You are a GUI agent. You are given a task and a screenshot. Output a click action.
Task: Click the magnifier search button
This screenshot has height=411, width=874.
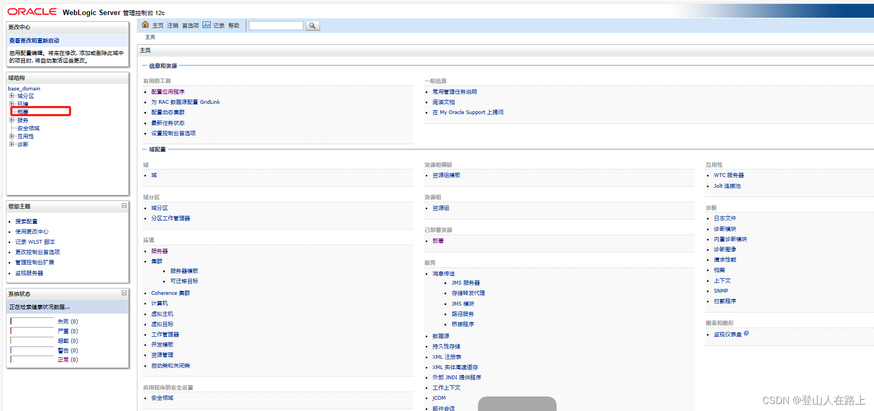313,25
